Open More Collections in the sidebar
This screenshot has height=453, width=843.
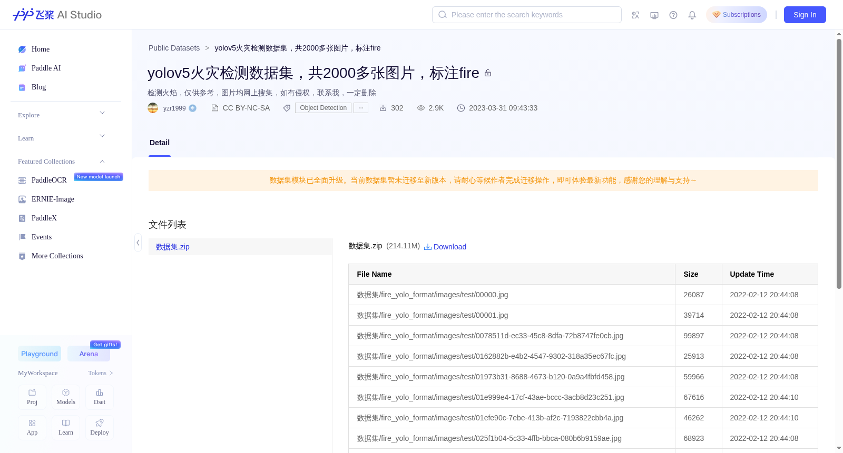pyautogui.click(x=57, y=256)
